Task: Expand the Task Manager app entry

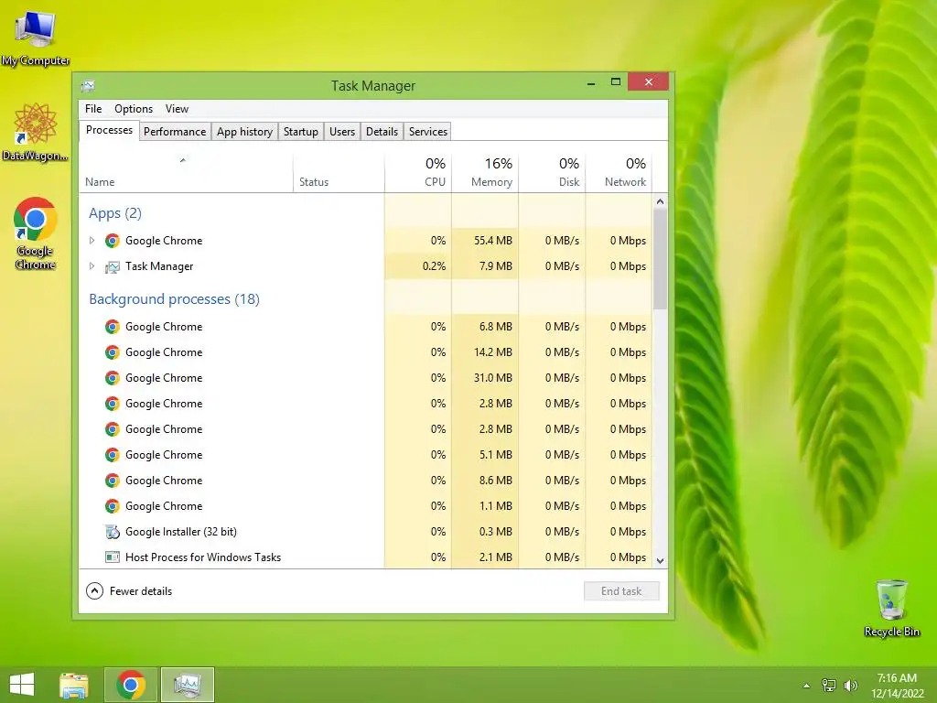Action: tap(92, 266)
